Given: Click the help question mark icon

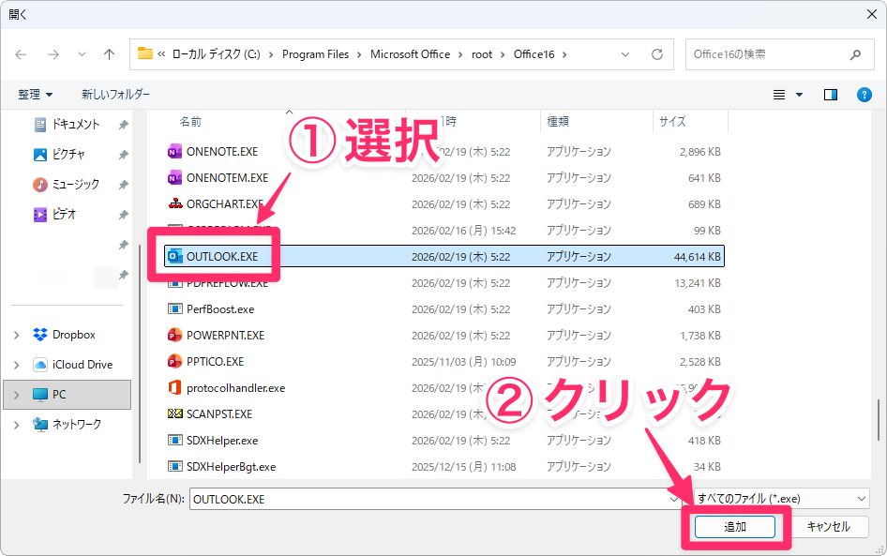Looking at the screenshot, I should [x=864, y=95].
